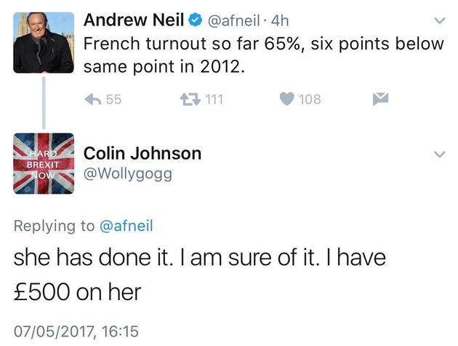Open the @afneil link in Replying to
This screenshot has height=346, width=458.
pyautogui.click(x=126, y=226)
